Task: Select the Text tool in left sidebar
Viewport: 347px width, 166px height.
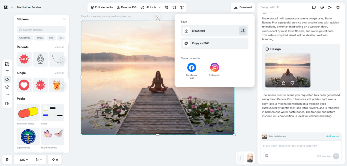Action: (7, 72)
